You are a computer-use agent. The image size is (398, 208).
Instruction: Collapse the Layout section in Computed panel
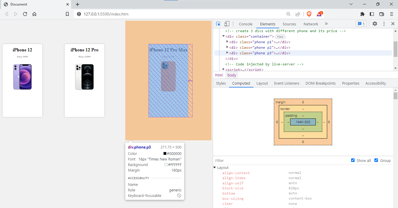click(x=215, y=167)
